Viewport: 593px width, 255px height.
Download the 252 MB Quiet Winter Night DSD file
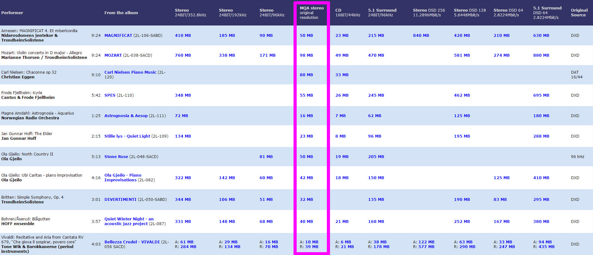[462, 222]
